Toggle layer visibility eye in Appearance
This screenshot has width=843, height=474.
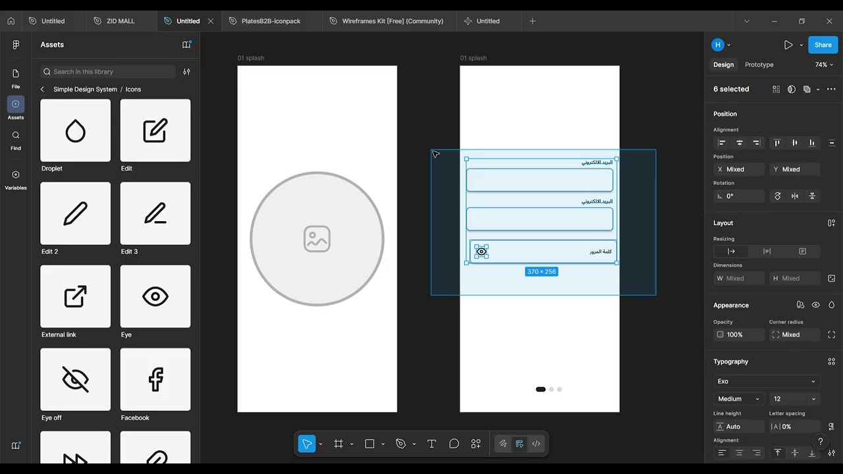pyautogui.click(x=815, y=305)
